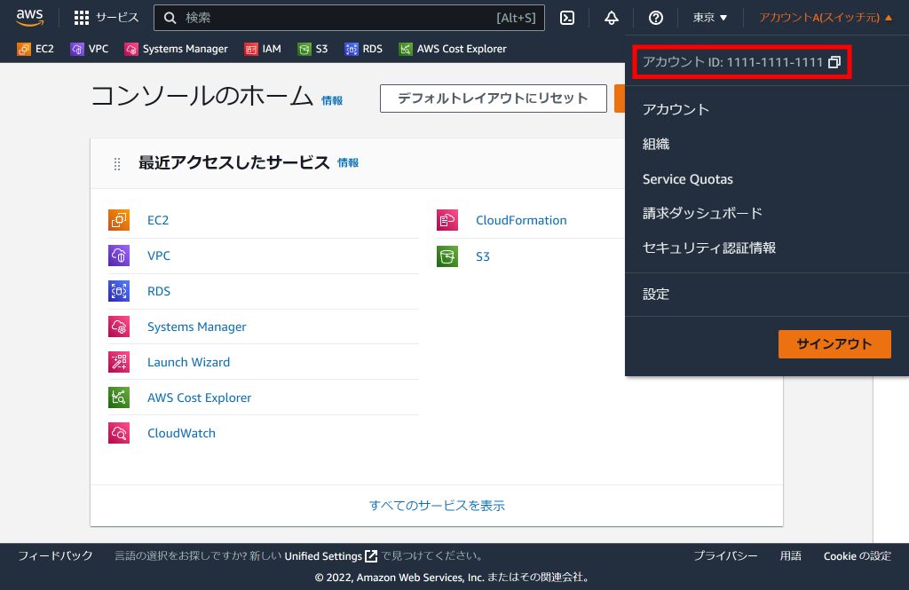Screen dimensions: 909x590
Task: Open プライバシー link in footer
Action: tap(725, 555)
